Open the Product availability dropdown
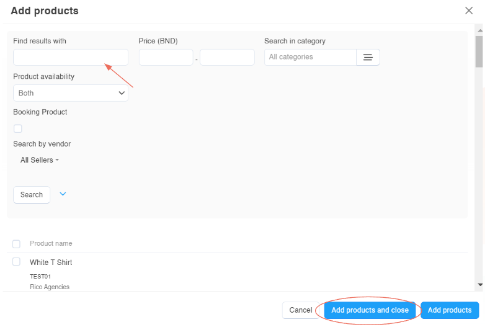The image size is (485, 332). click(71, 93)
